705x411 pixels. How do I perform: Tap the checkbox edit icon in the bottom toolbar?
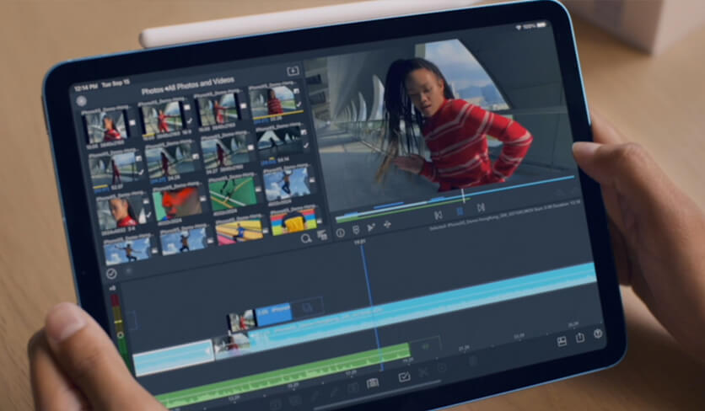click(404, 376)
